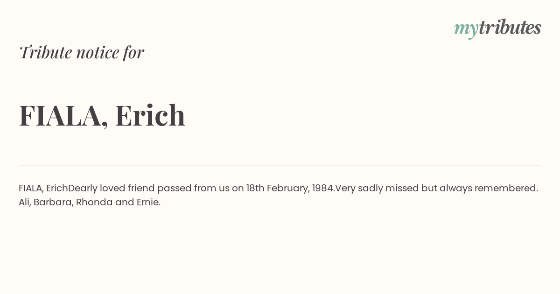Click 'passed from us' in the notice text
560x294 pixels.
click(x=193, y=189)
